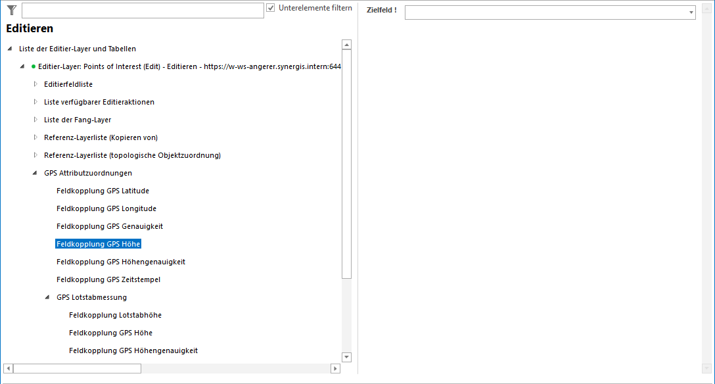Click the funnel filter icon

pyautogui.click(x=12, y=10)
